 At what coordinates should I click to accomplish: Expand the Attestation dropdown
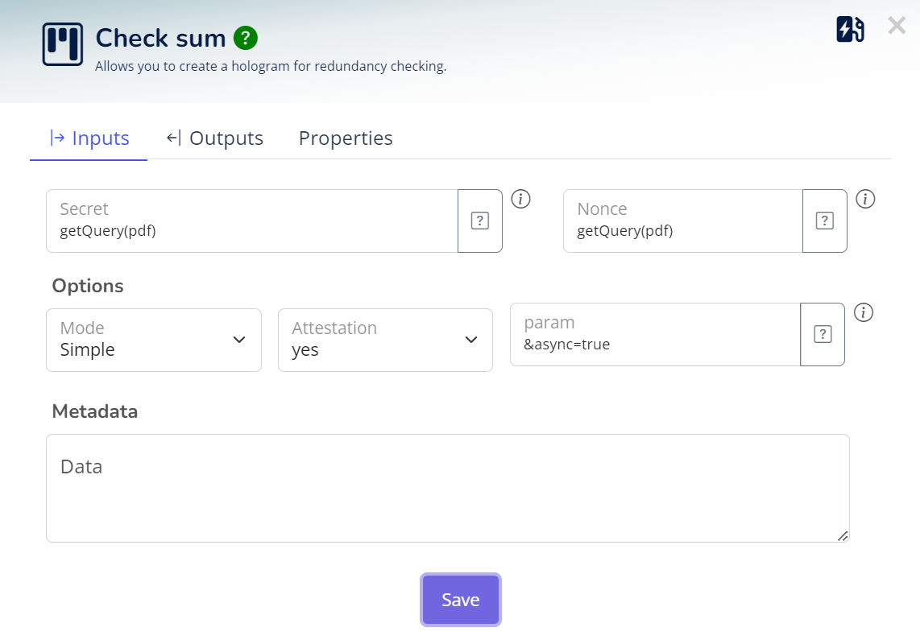point(385,340)
